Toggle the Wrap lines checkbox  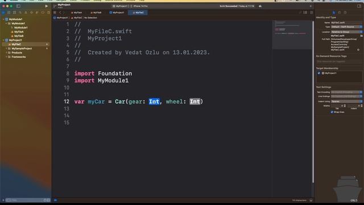[332, 112]
